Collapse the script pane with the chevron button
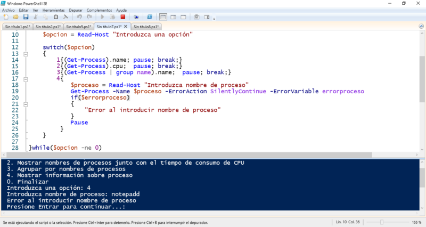426x227 pixels. point(421,26)
